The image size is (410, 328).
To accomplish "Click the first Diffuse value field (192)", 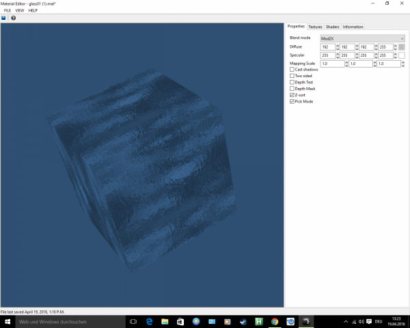I will pyautogui.click(x=328, y=47).
